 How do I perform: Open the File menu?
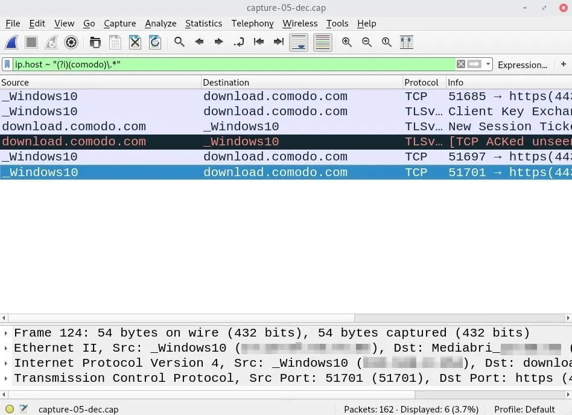click(x=13, y=24)
